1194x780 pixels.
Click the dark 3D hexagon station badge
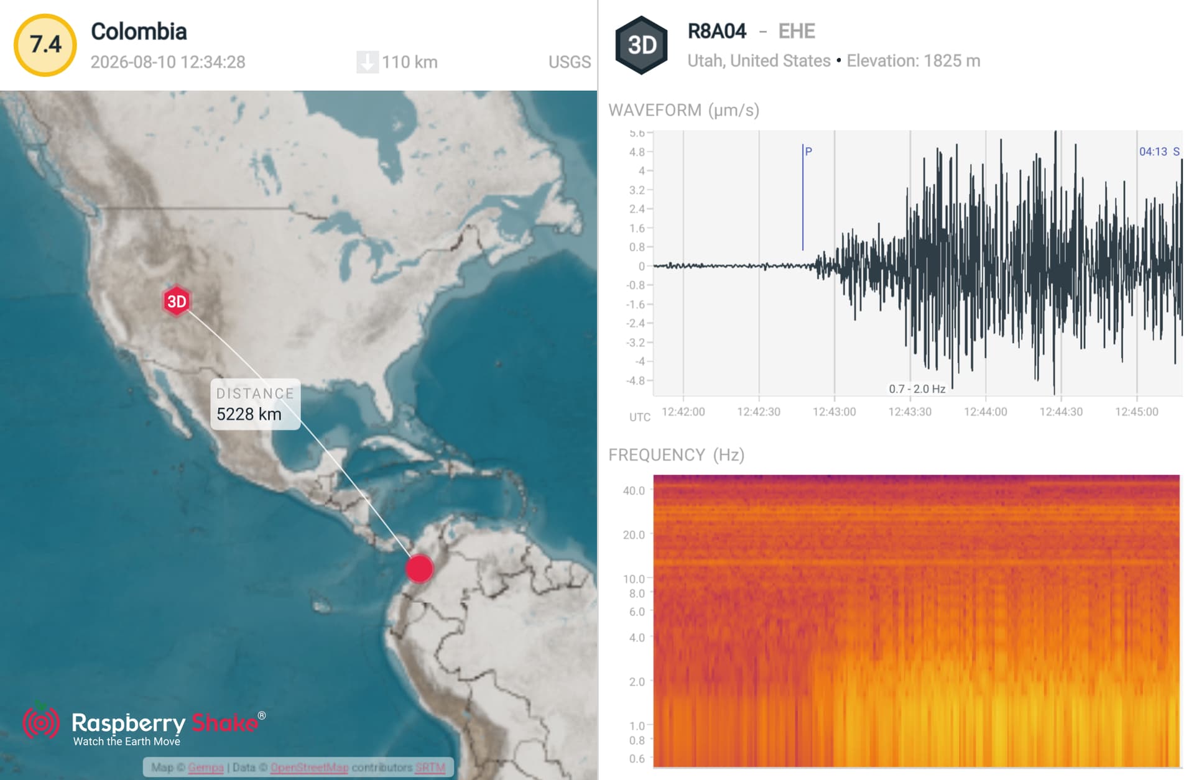pos(641,45)
